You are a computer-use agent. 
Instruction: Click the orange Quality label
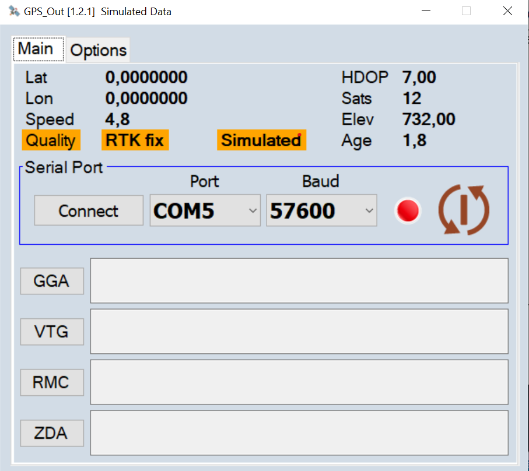tap(51, 140)
